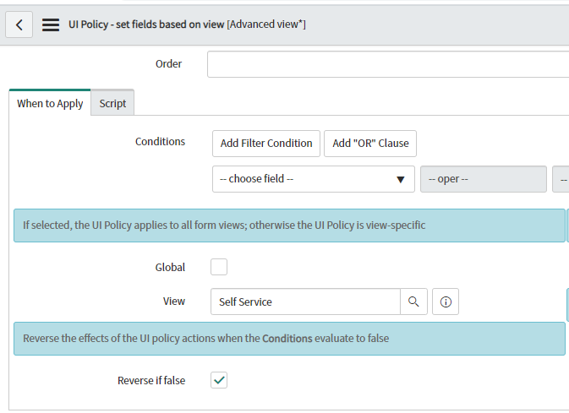Viewport: 569px width, 413px height.
Task: Enable the Global checkbox
Action: [219, 267]
